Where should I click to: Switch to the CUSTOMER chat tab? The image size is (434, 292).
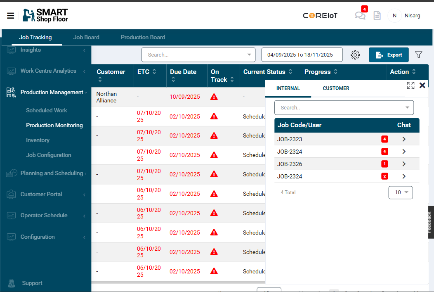[336, 88]
